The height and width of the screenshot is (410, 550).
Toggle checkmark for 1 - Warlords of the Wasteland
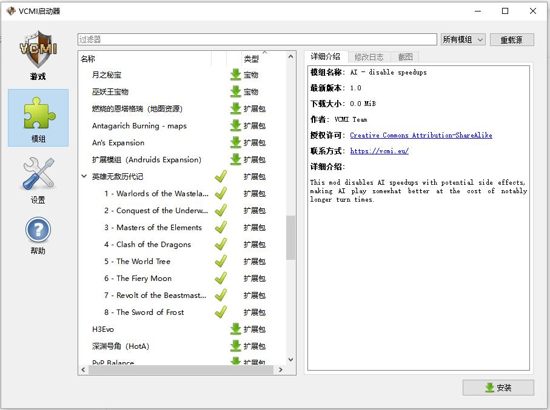point(221,193)
